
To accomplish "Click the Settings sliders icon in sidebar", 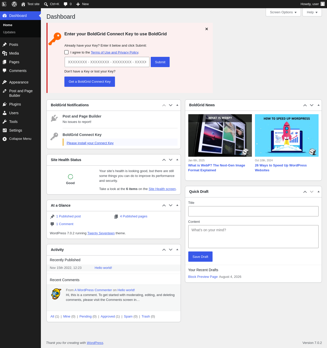I will (5, 130).
